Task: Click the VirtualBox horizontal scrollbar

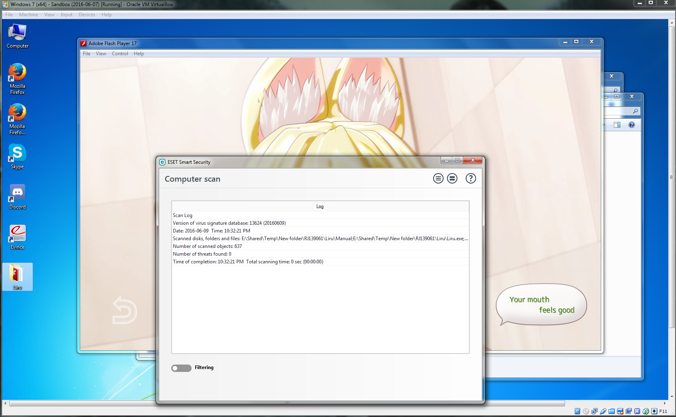Action: click(287, 404)
